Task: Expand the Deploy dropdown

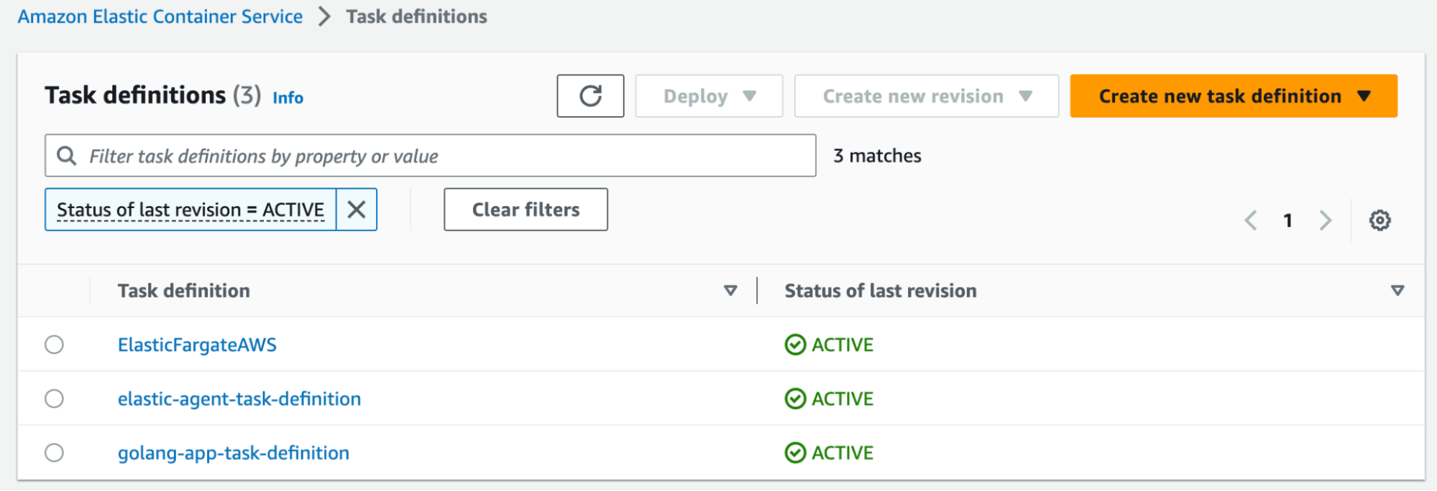Action: 709,96
